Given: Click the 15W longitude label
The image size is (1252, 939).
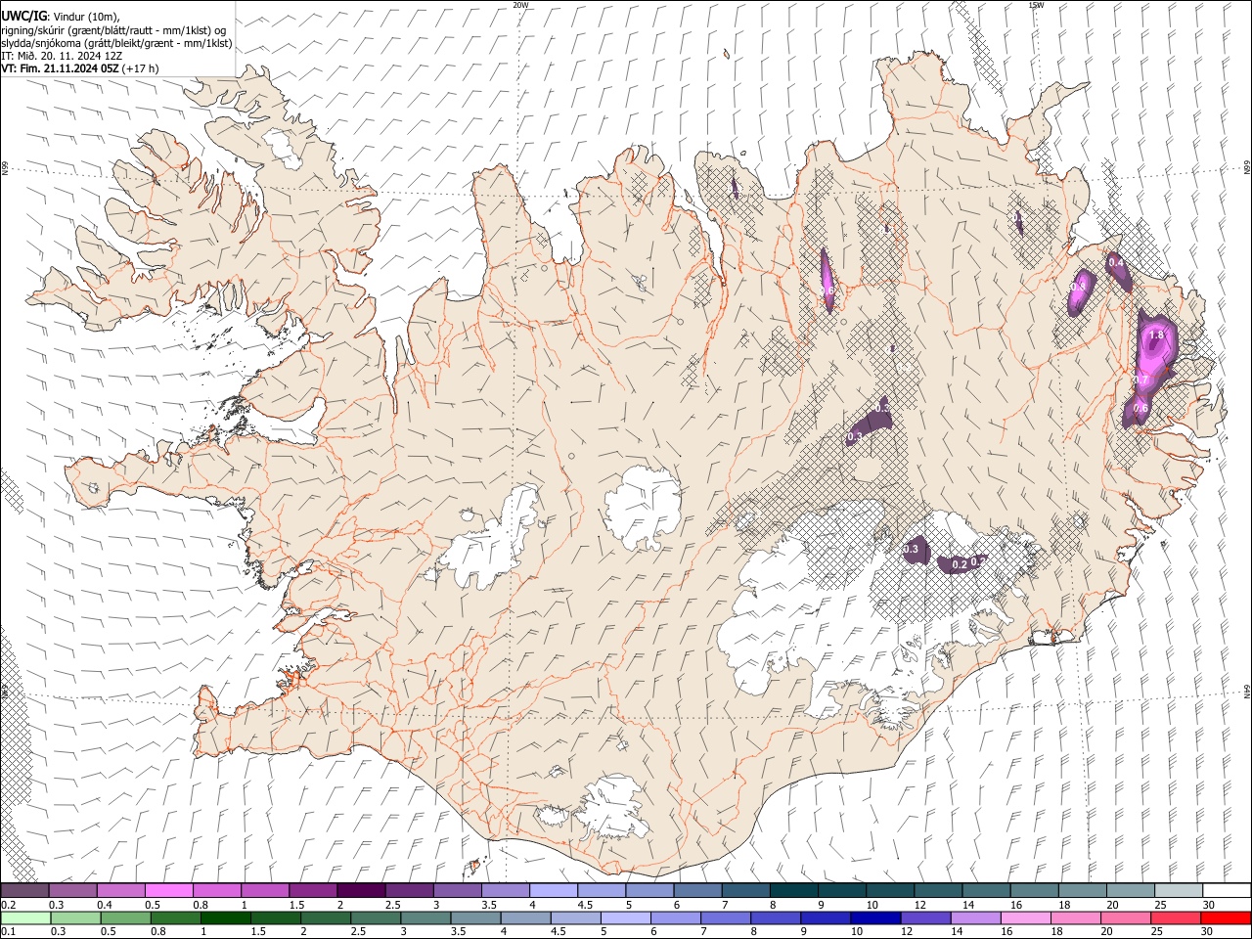Looking at the screenshot, I should [x=1036, y=5].
